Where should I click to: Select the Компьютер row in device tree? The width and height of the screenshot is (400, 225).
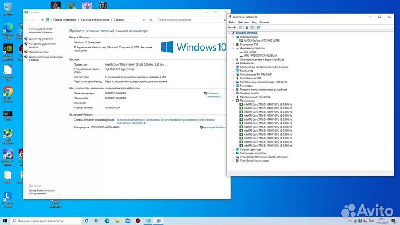pyautogui.click(x=247, y=71)
